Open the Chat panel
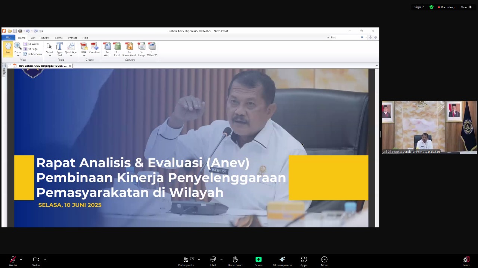Viewport: 478px width, 268px height. coord(213,260)
